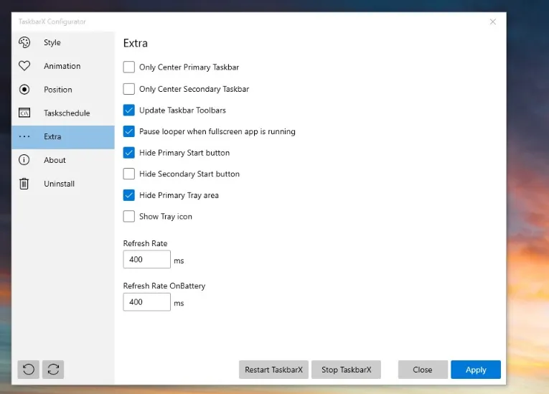Viewport: 549px width, 394px height.
Task: Click the Position target icon
Action: click(24, 90)
